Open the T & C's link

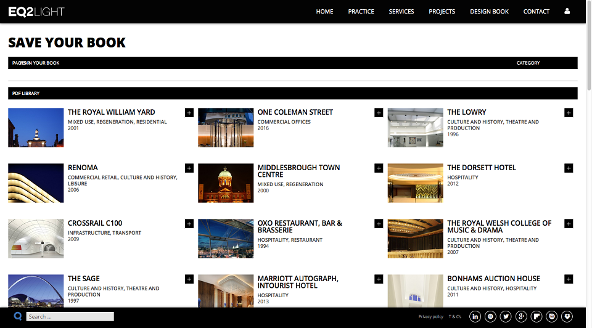point(455,317)
